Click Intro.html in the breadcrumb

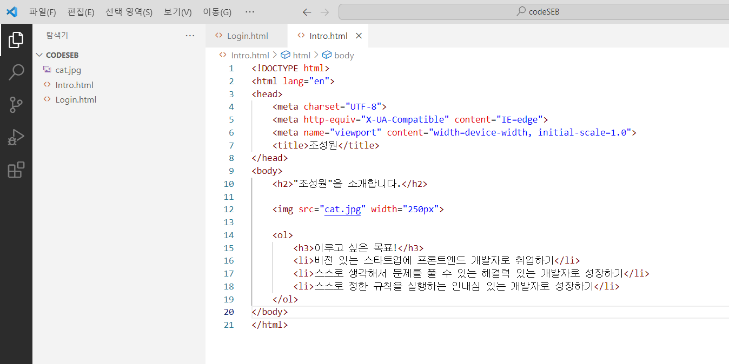[250, 55]
